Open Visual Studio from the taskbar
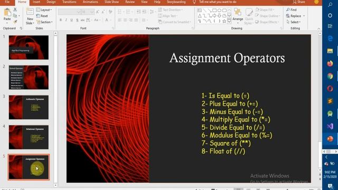Image resolution: width=338 pixels, height=190 pixels. click(x=330, y=126)
